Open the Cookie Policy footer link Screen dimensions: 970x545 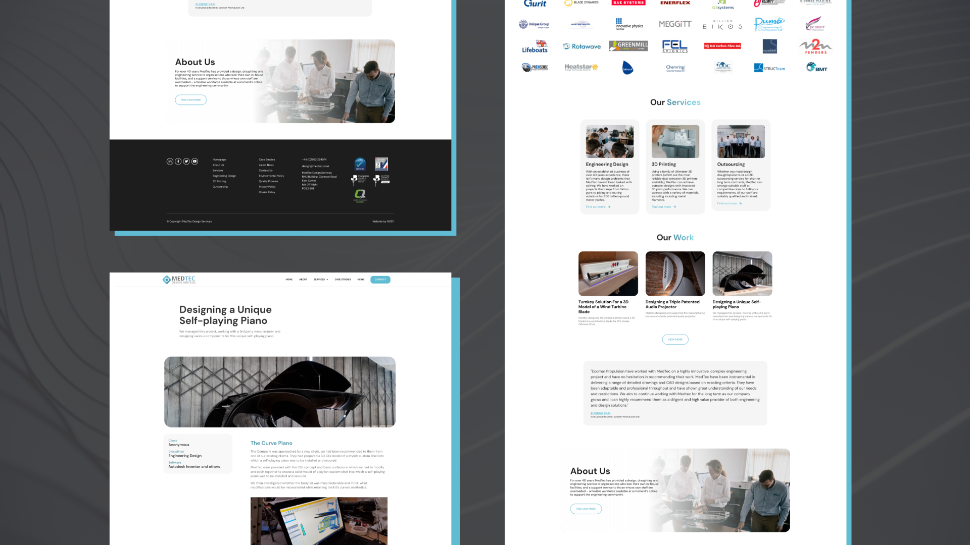coord(267,192)
